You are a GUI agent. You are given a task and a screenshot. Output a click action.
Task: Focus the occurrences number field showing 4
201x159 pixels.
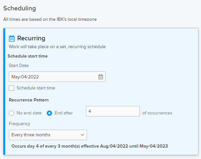[113, 111]
